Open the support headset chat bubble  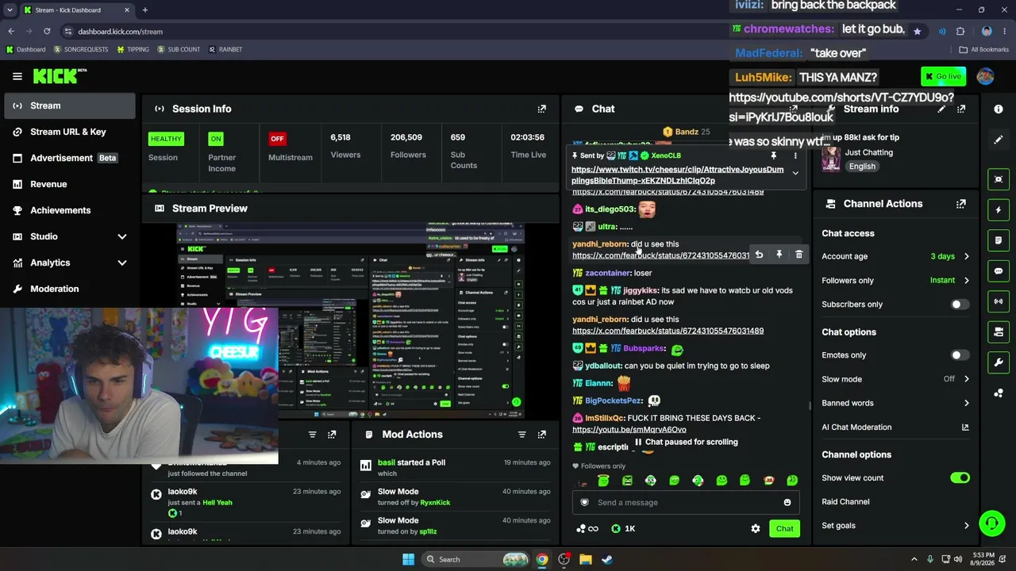click(992, 523)
